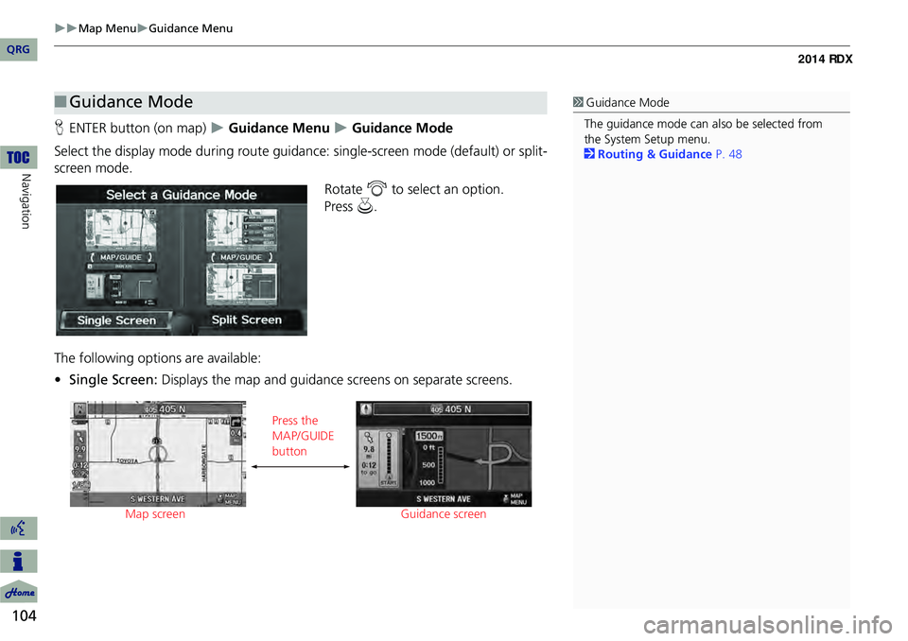Follow the Routing & Guidance link
Image resolution: width=908 pixels, height=641 pixels.
[x=655, y=155]
